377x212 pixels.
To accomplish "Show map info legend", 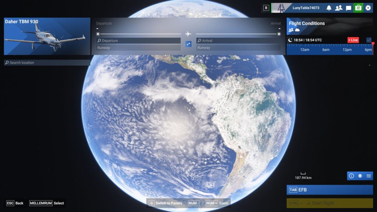I will pyautogui.click(x=351, y=176).
